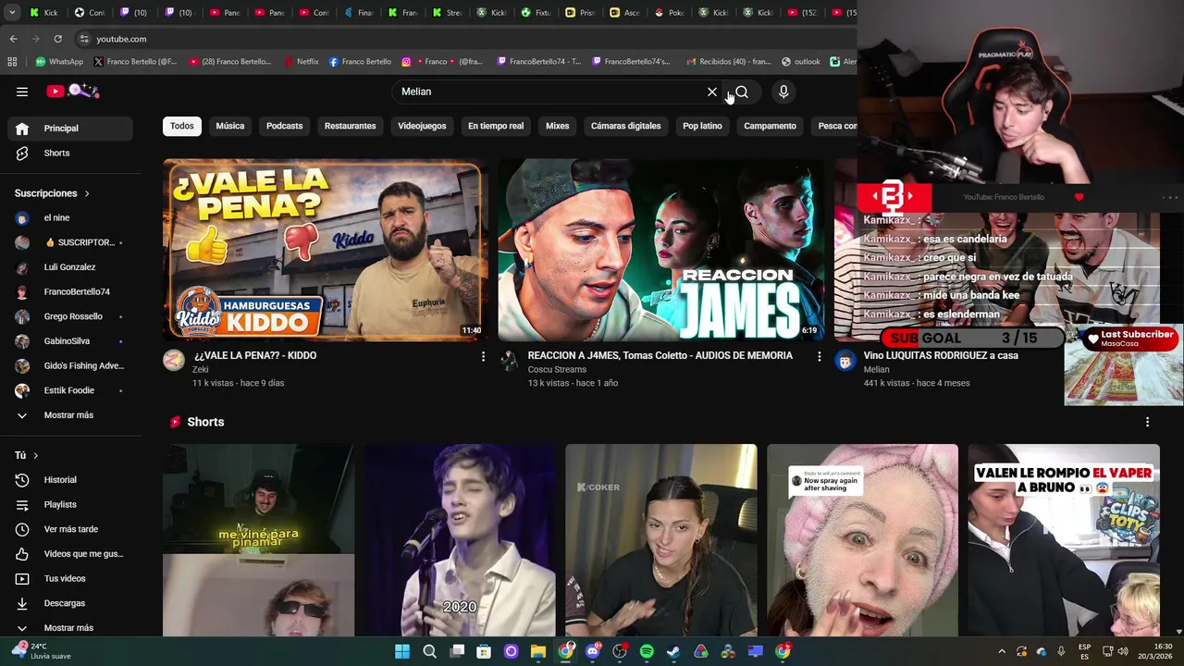Go to Principal home in sidebar
The width and height of the screenshot is (1184, 666).
tap(70, 129)
